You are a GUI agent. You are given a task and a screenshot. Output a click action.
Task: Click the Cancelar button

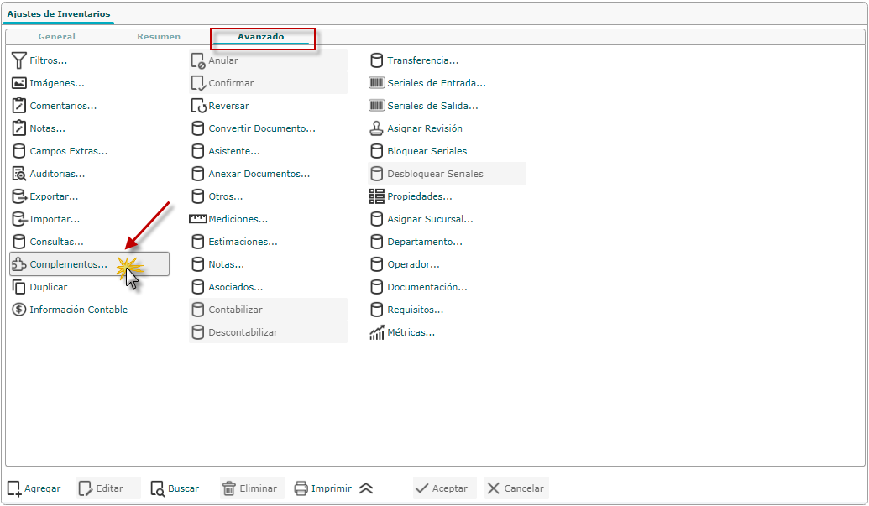point(516,488)
